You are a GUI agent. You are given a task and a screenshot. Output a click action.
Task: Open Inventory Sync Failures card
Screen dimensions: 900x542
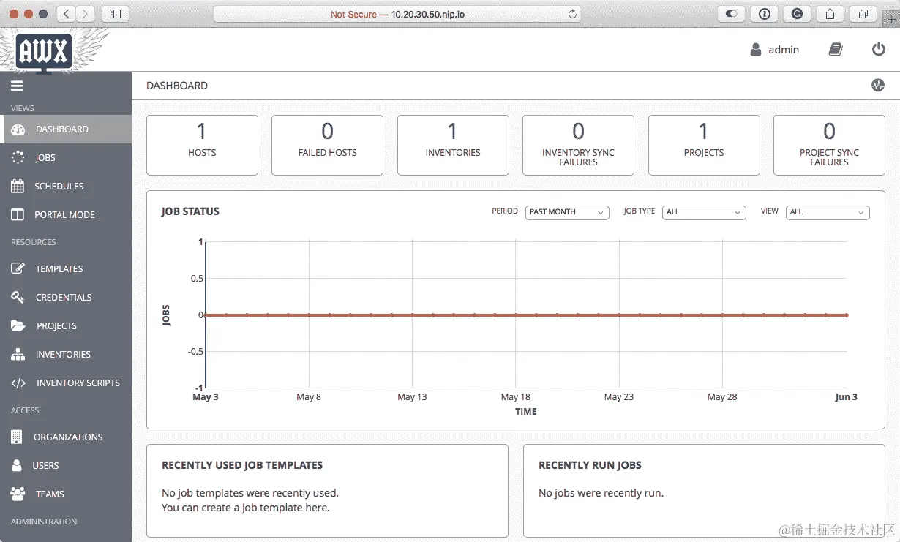coord(578,146)
